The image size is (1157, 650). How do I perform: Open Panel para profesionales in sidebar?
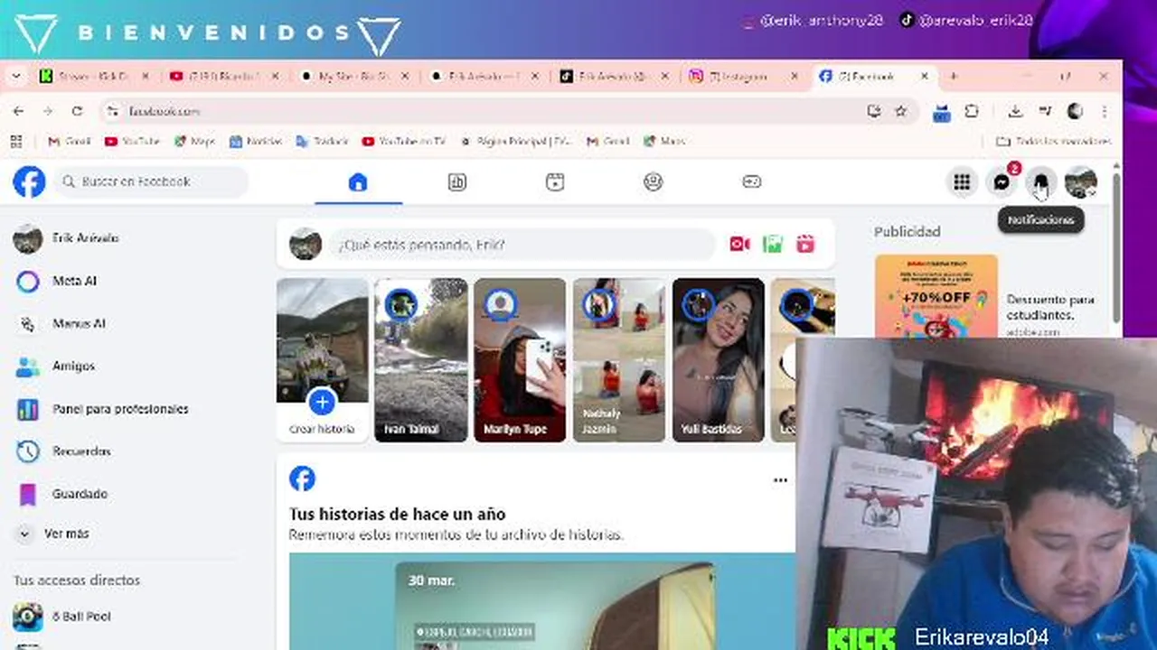click(136, 409)
